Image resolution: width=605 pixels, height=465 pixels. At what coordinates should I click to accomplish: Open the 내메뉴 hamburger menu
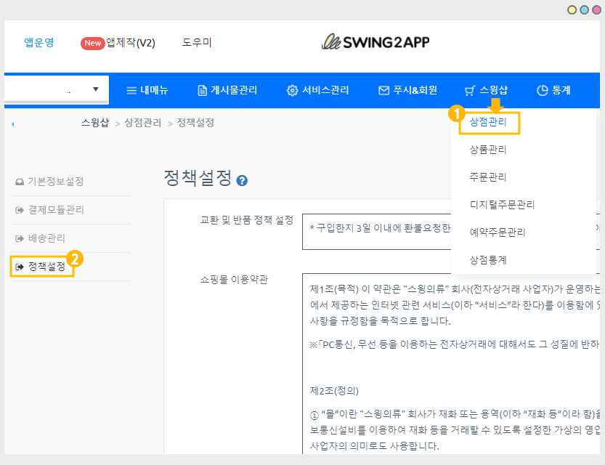pyautogui.click(x=147, y=90)
